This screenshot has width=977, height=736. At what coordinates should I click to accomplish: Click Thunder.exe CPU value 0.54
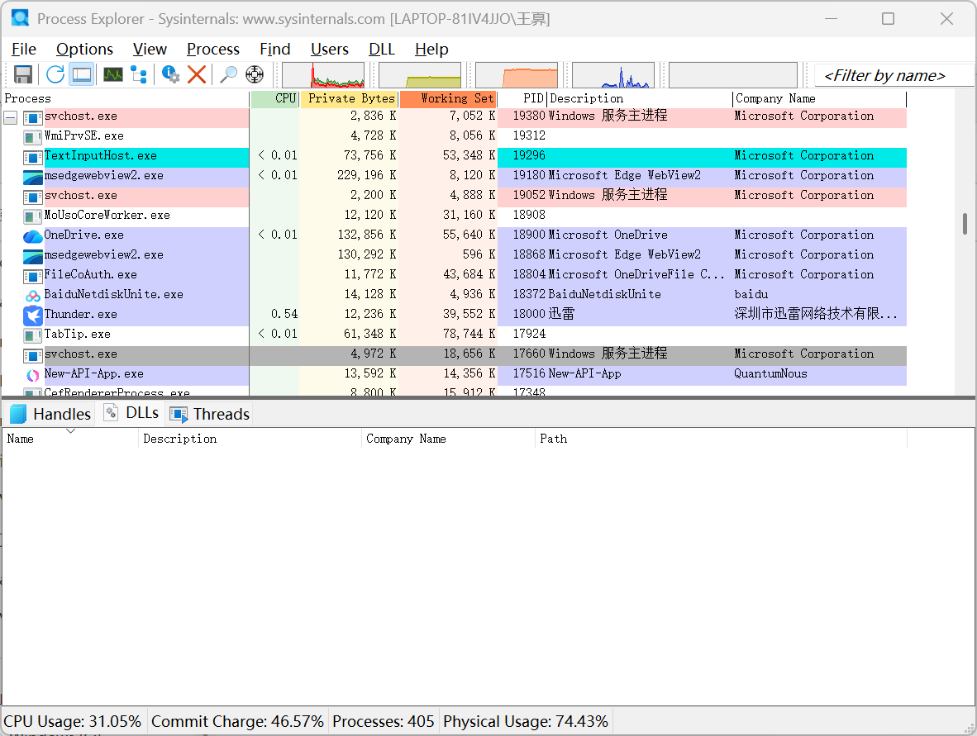click(284, 314)
